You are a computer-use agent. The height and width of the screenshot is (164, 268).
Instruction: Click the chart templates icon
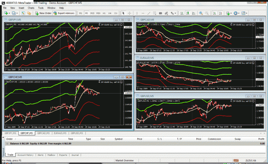[x=243, y=13]
